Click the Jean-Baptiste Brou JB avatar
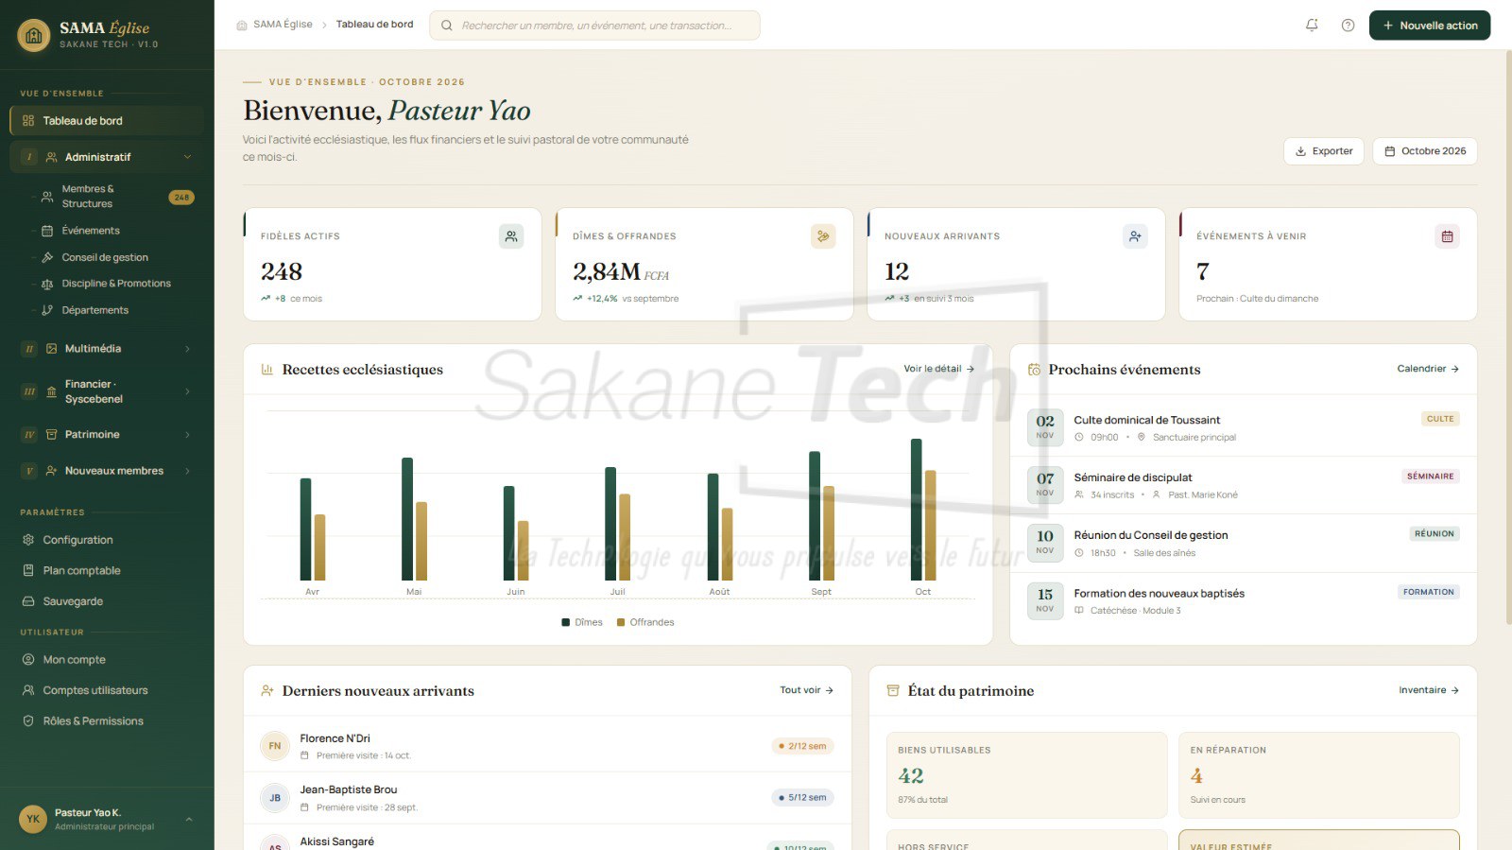Viewport: 1512px width, 850px height. [275, 798]
